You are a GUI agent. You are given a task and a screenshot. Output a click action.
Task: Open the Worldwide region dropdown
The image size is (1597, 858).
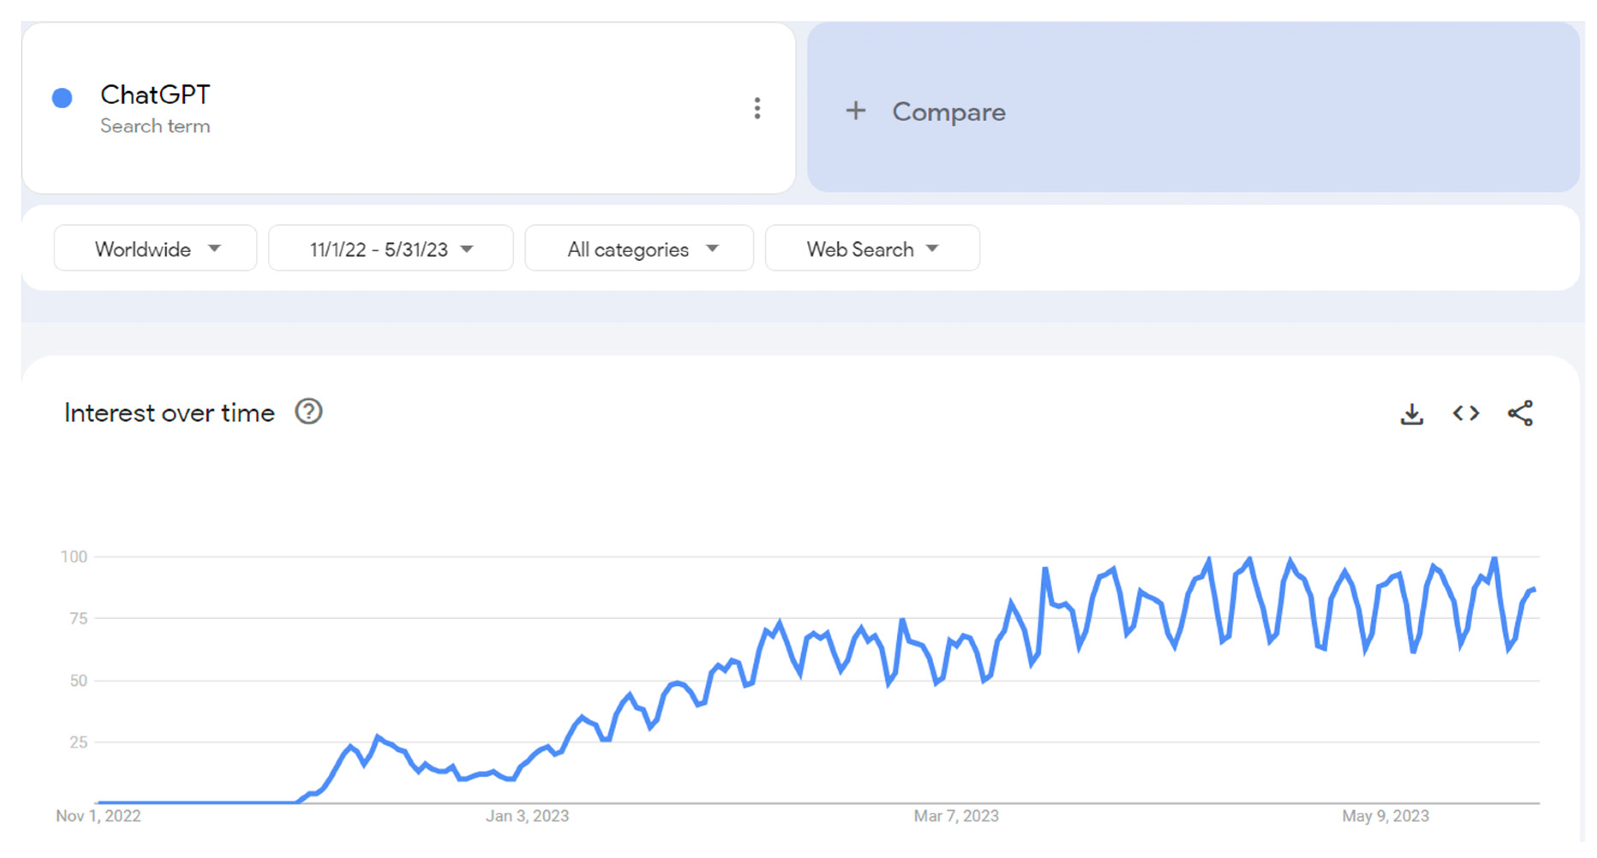pos(156,248)
